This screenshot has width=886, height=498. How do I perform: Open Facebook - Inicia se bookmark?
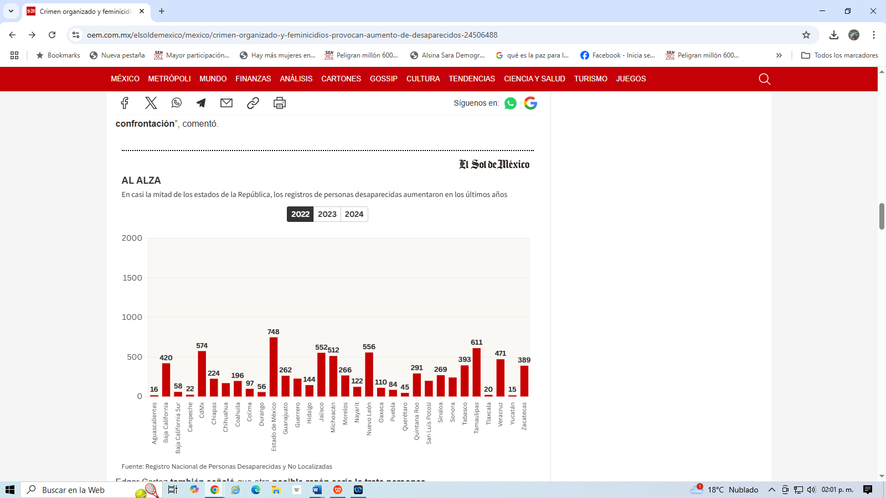(617, 55)
